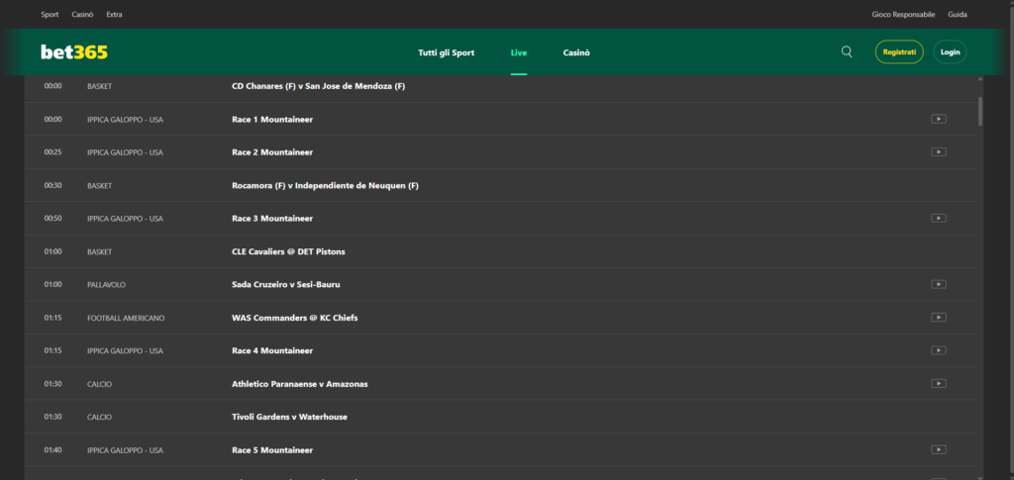Select Casinò in the green navigation bar
The height and width of the screenshot is (480, 1014).
576,52
